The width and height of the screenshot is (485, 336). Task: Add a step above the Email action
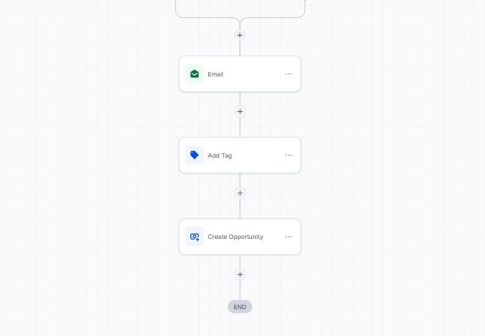coord(240,35)
